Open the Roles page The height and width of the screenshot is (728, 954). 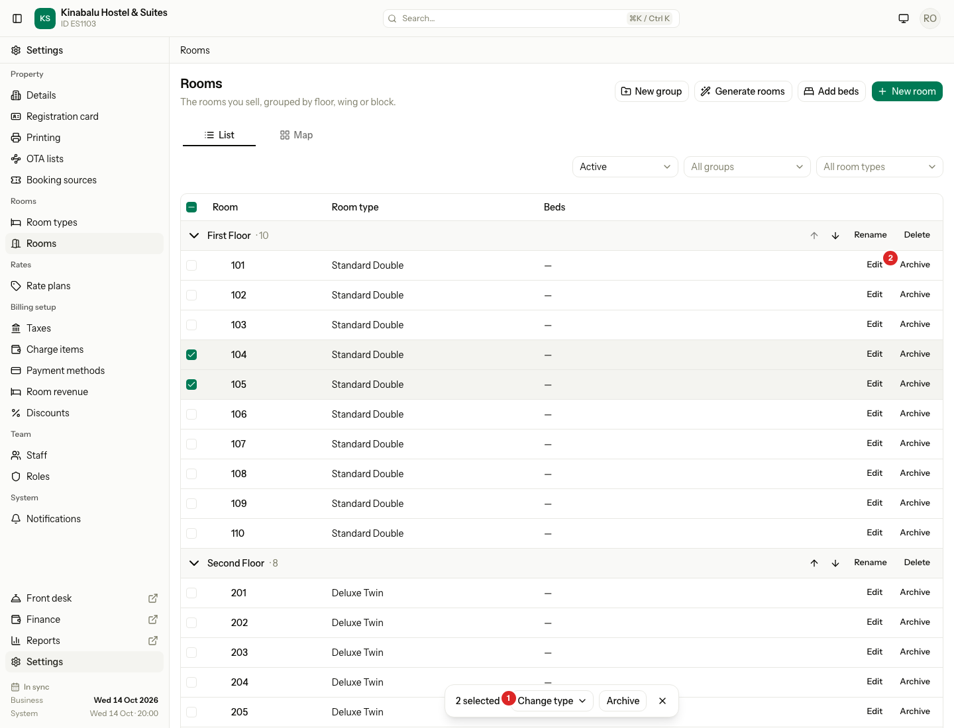click(84, 477)
